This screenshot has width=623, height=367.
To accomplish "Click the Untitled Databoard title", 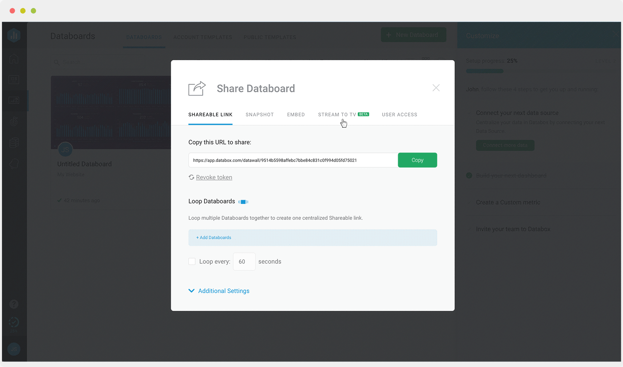I will [x=84, y=164].
